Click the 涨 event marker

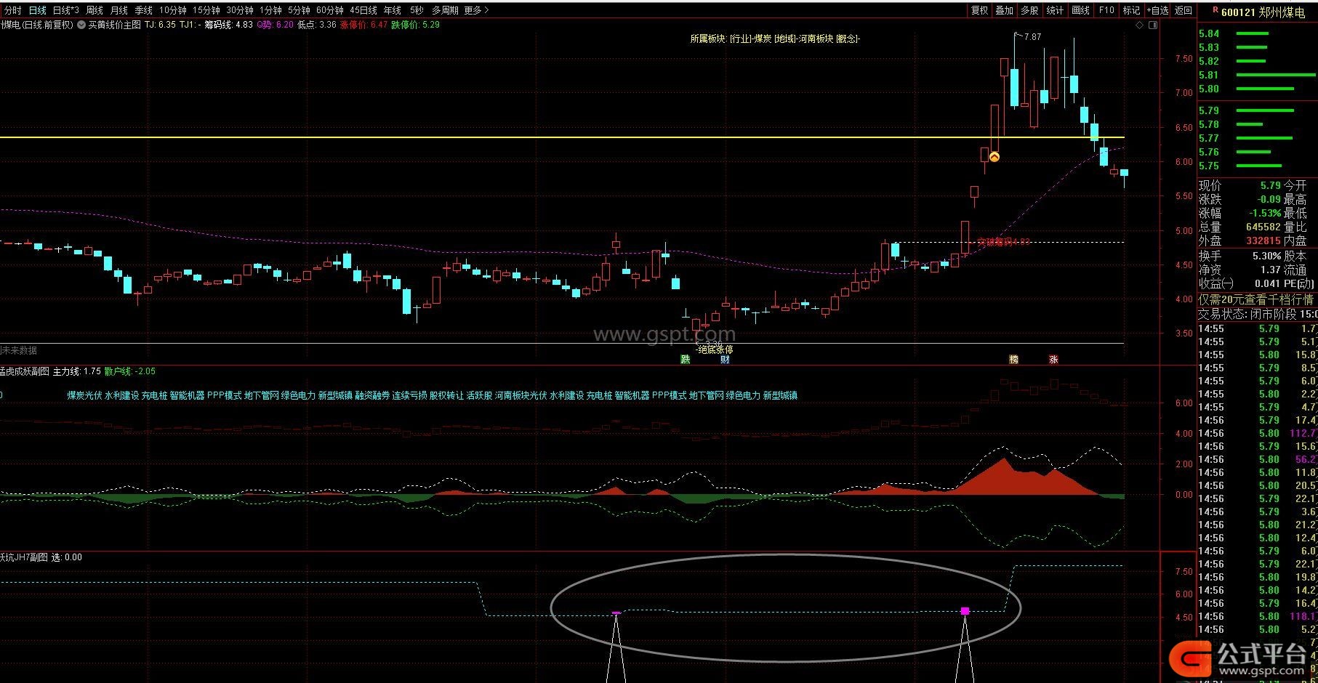click(x=1053, y=359)
